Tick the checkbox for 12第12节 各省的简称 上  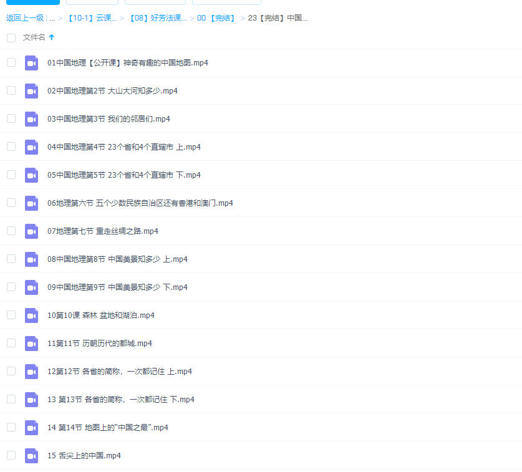(x=11, y=371)
